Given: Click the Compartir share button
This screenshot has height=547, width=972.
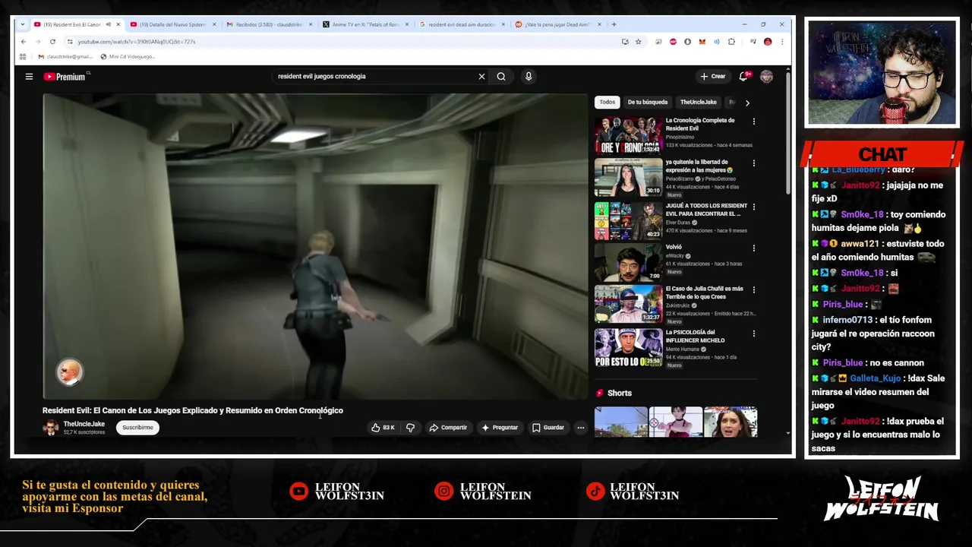Looking at the screenshot, I should (448, 428).
